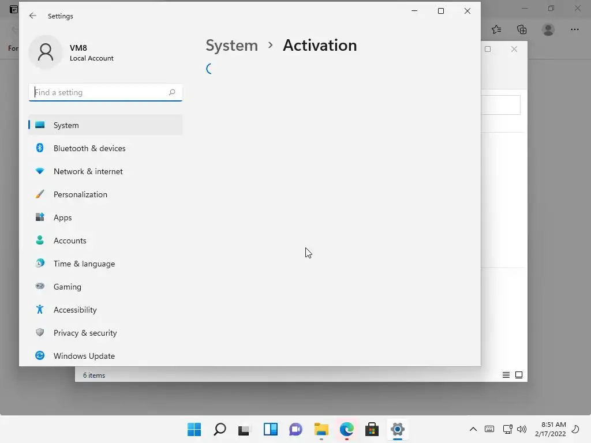Open Edge Favorites star icon

(496, 29)
